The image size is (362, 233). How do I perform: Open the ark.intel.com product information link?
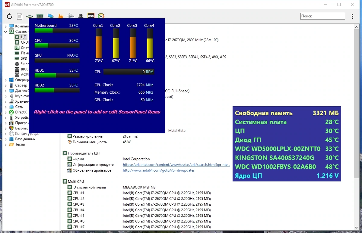point(176,165)
